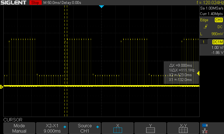Click the dashed vertical X cursor lines
The height and width of the screenshot is (134, 224).
[x=66, y=61]
